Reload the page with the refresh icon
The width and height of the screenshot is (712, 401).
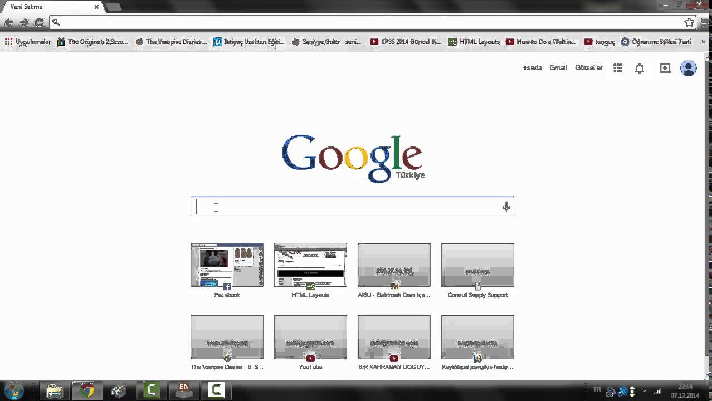pyautogui.click(x=39, y=22)
